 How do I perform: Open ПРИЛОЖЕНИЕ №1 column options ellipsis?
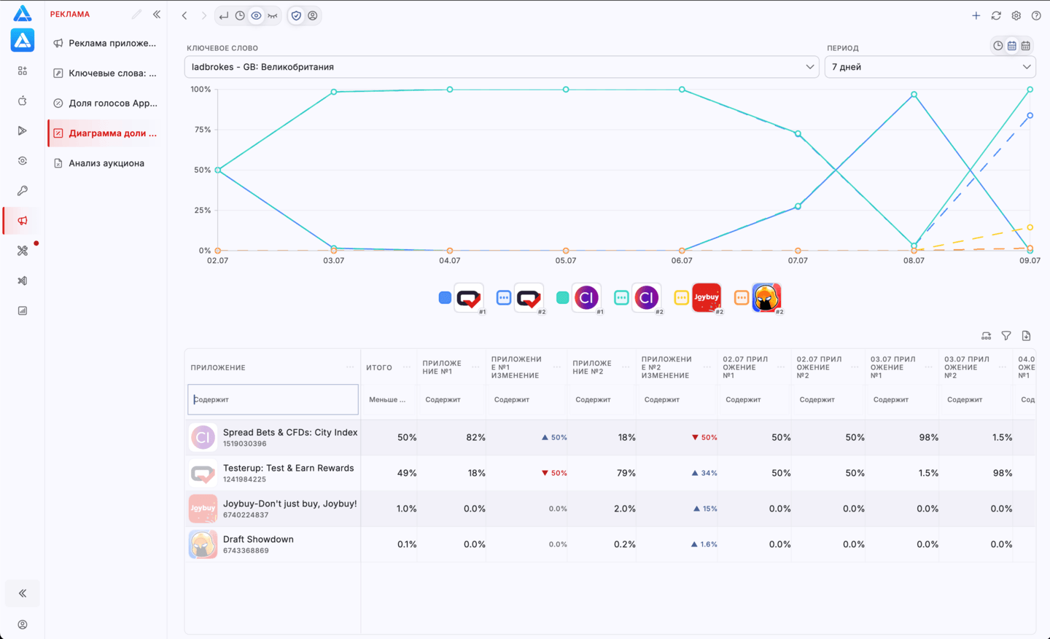point(475,367)
